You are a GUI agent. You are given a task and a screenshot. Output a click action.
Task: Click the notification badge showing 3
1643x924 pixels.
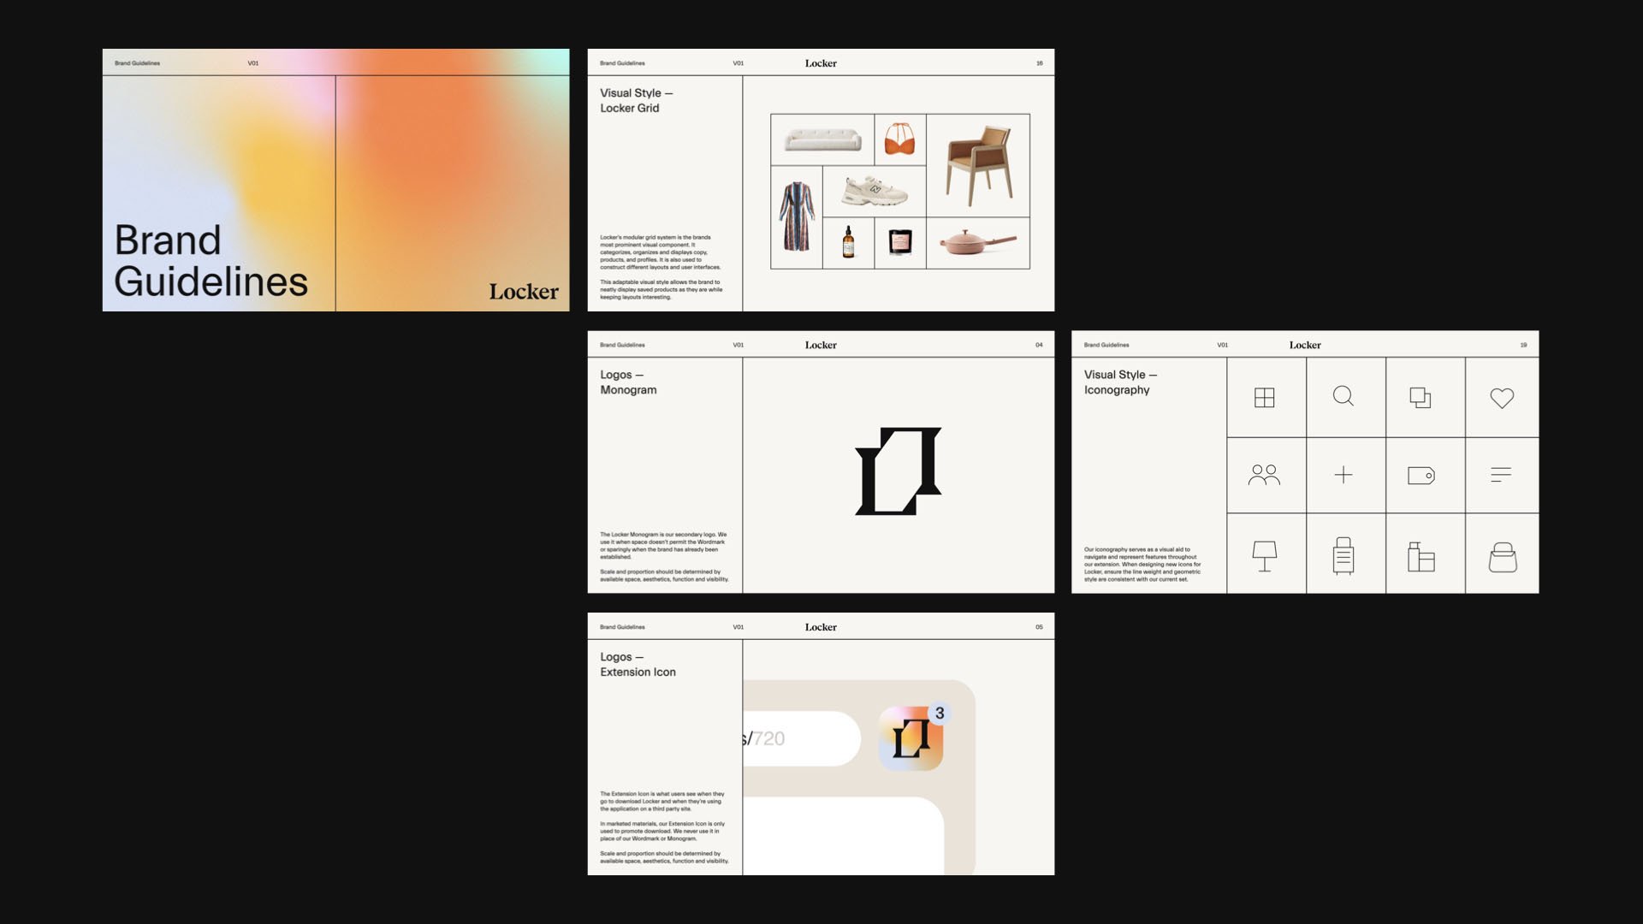[940, 713]
